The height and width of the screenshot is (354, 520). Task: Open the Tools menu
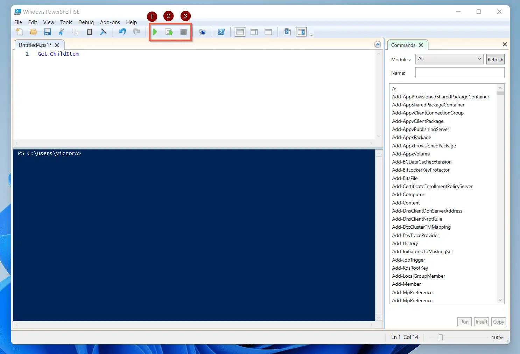coord(66,22)
